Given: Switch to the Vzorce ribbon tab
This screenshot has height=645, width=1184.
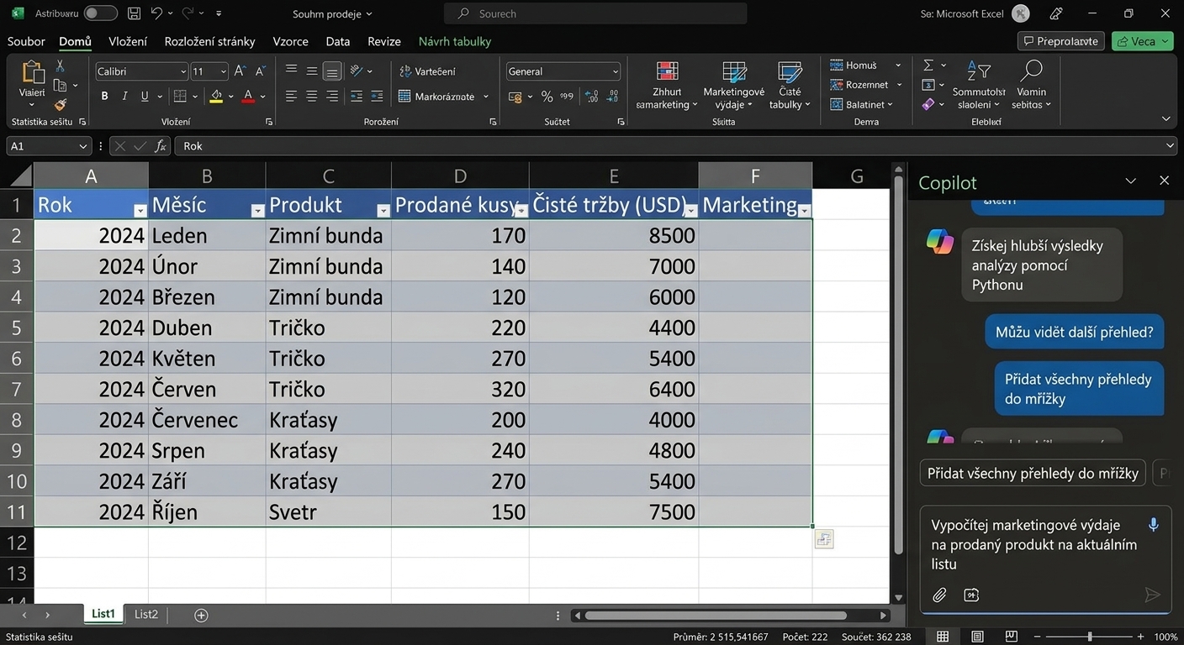Looking at the screenshot, I should (290, 41).
